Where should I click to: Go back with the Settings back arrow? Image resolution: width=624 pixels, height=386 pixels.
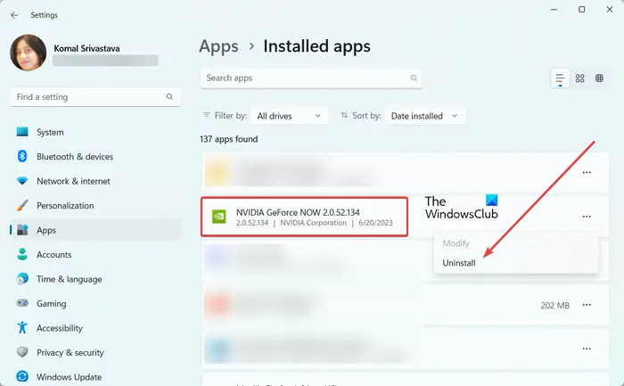[15, 15]
